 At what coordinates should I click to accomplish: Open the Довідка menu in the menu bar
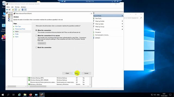tap(23, 7)
